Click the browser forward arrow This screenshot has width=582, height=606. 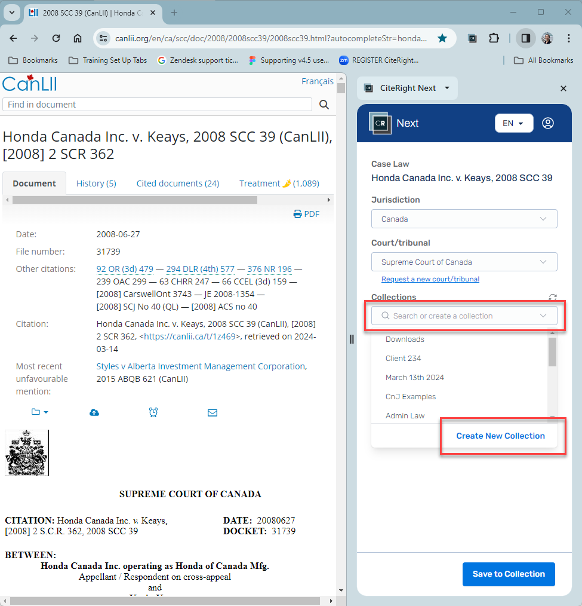35,38
